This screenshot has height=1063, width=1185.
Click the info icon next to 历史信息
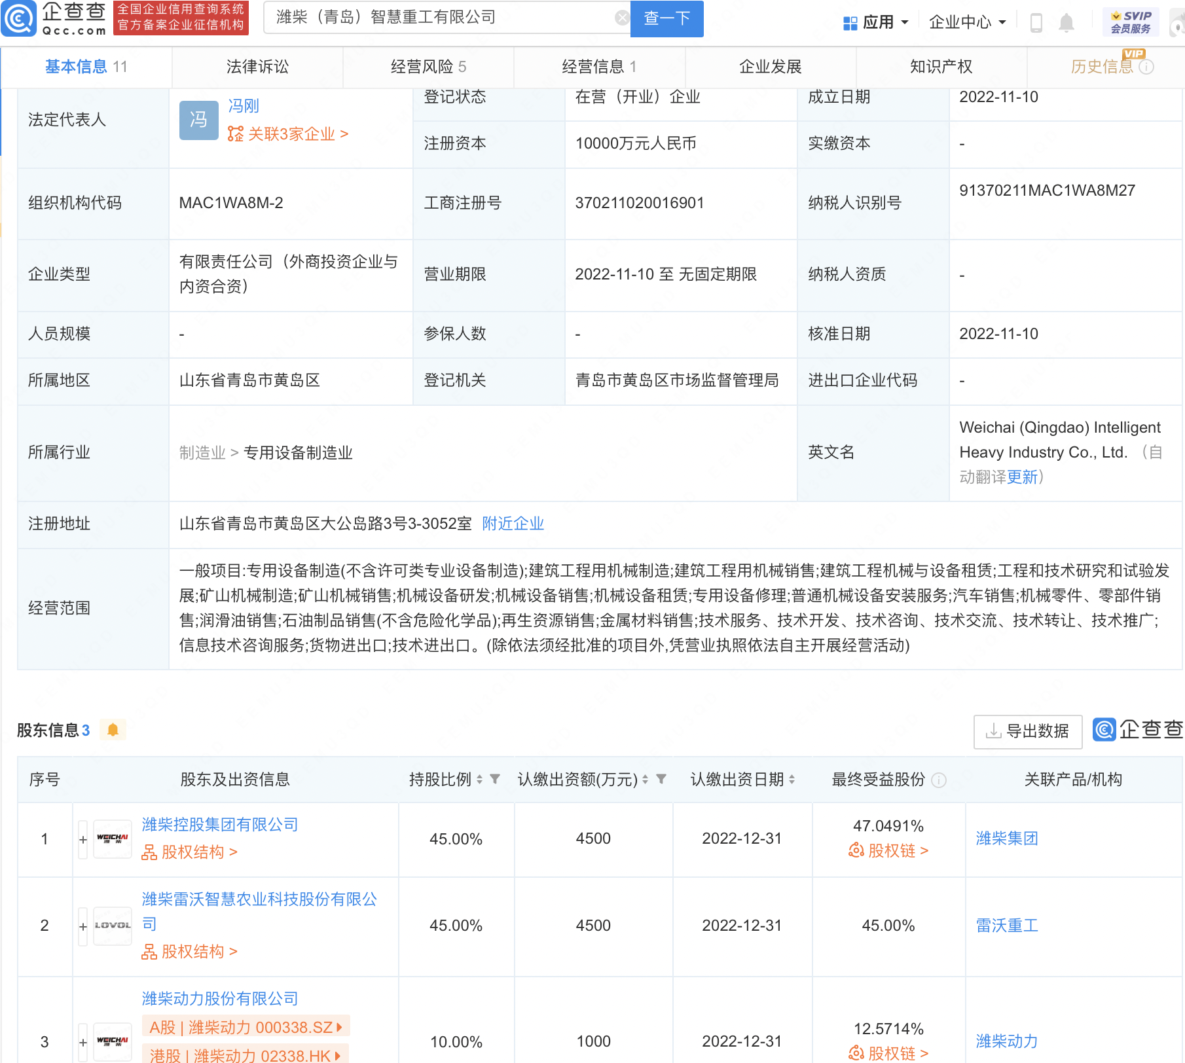(x=1146, y=67)
